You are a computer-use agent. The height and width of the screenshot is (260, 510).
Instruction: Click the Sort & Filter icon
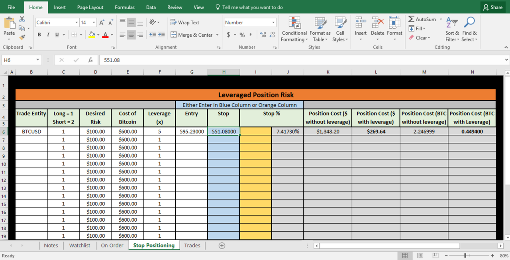(x=452, y=23)
